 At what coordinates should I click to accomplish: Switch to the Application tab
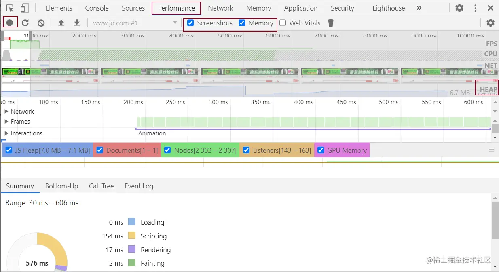coord(301,8)
